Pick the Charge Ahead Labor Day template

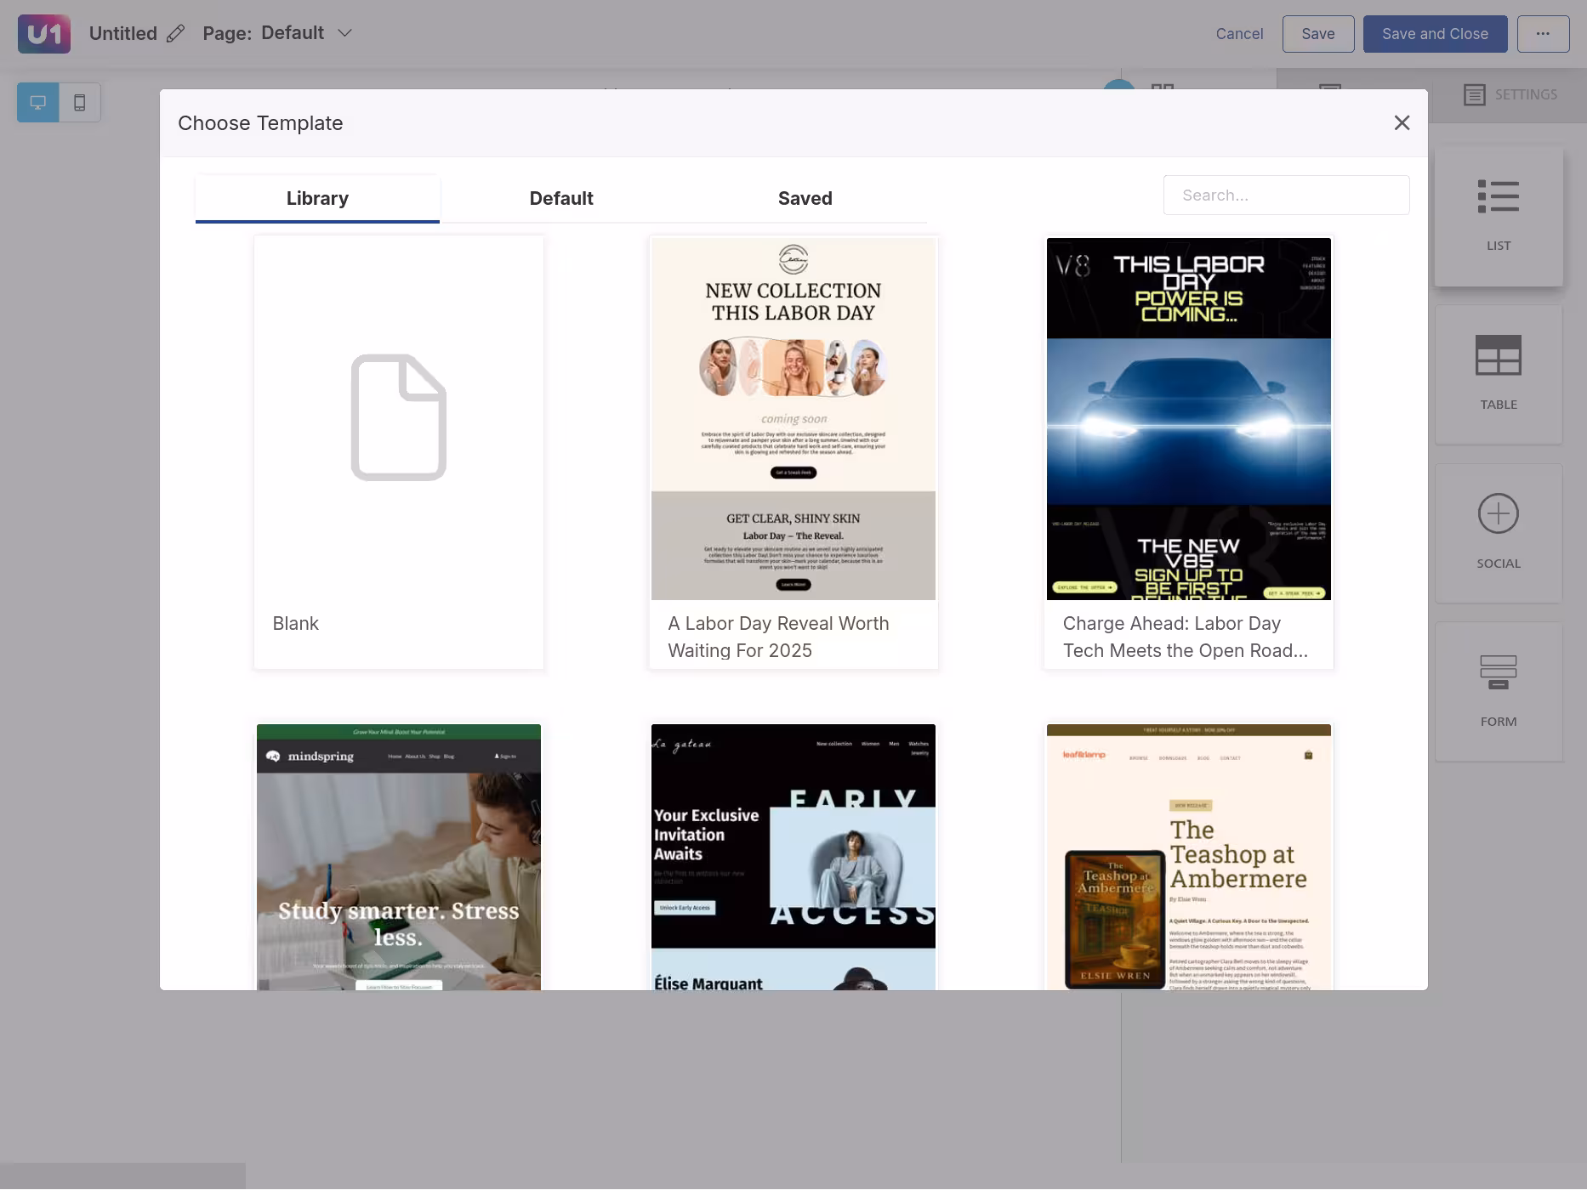[x=1188, y=451]
